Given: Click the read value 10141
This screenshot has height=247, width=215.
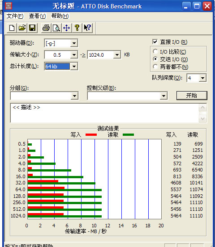Looking at the screenshot, I should (196, 183).
